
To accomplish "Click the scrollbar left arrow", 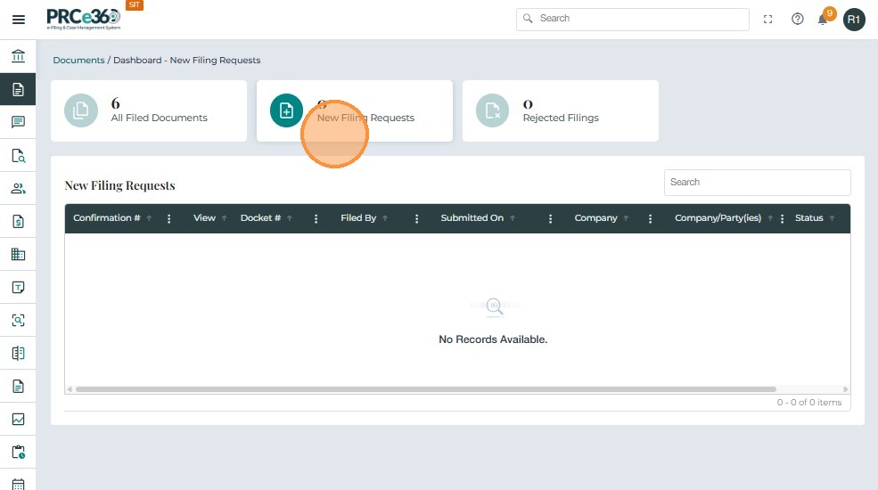I will click(x=70, y=389).
